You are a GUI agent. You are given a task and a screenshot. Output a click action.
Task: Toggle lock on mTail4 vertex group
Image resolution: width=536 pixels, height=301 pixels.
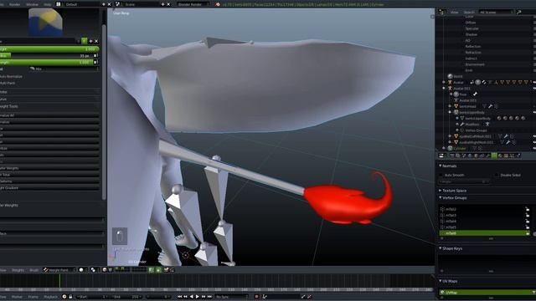(x=528, y=221)
